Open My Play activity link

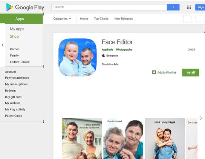(15, 109)
